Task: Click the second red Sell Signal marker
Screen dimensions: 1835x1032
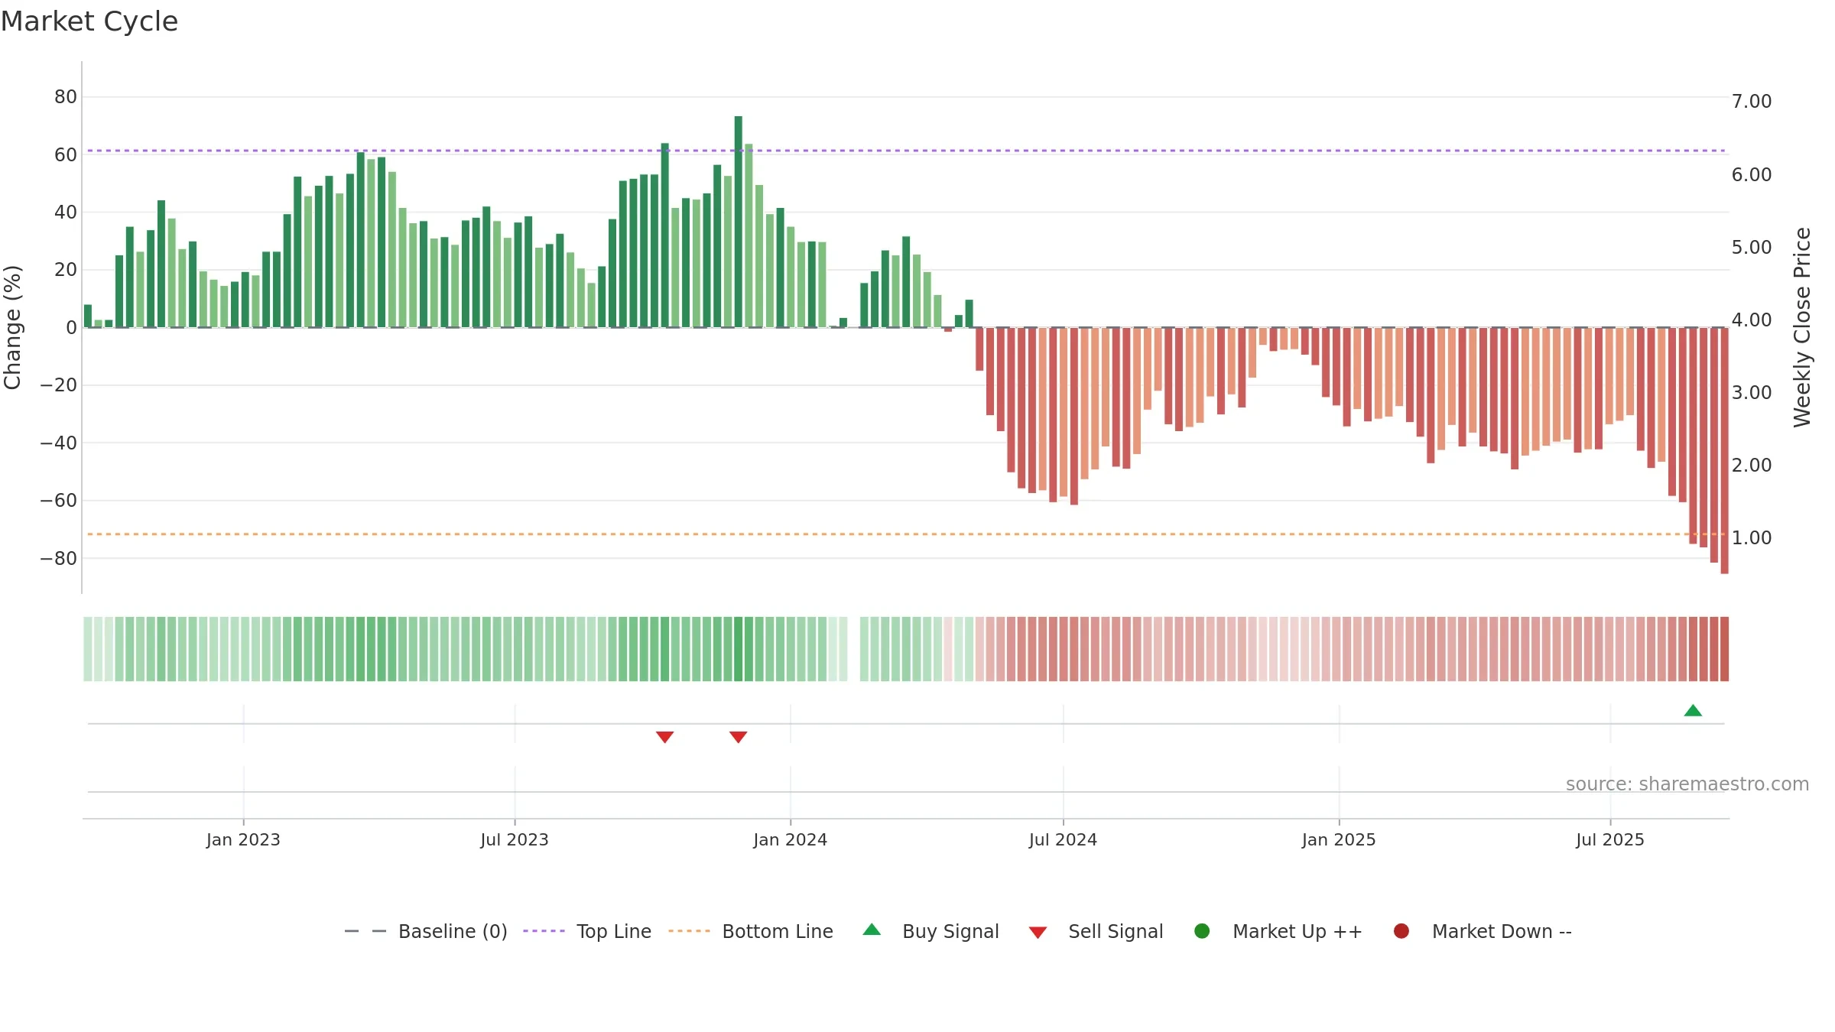Action: (738, 737)
